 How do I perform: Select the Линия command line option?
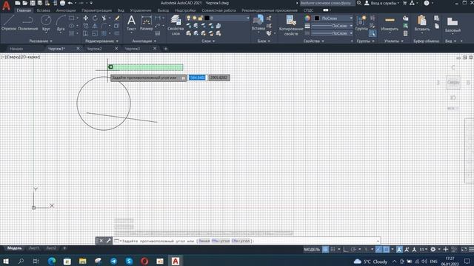point(204,241)
